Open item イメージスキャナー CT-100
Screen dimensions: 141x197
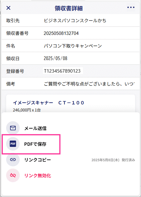48,103
